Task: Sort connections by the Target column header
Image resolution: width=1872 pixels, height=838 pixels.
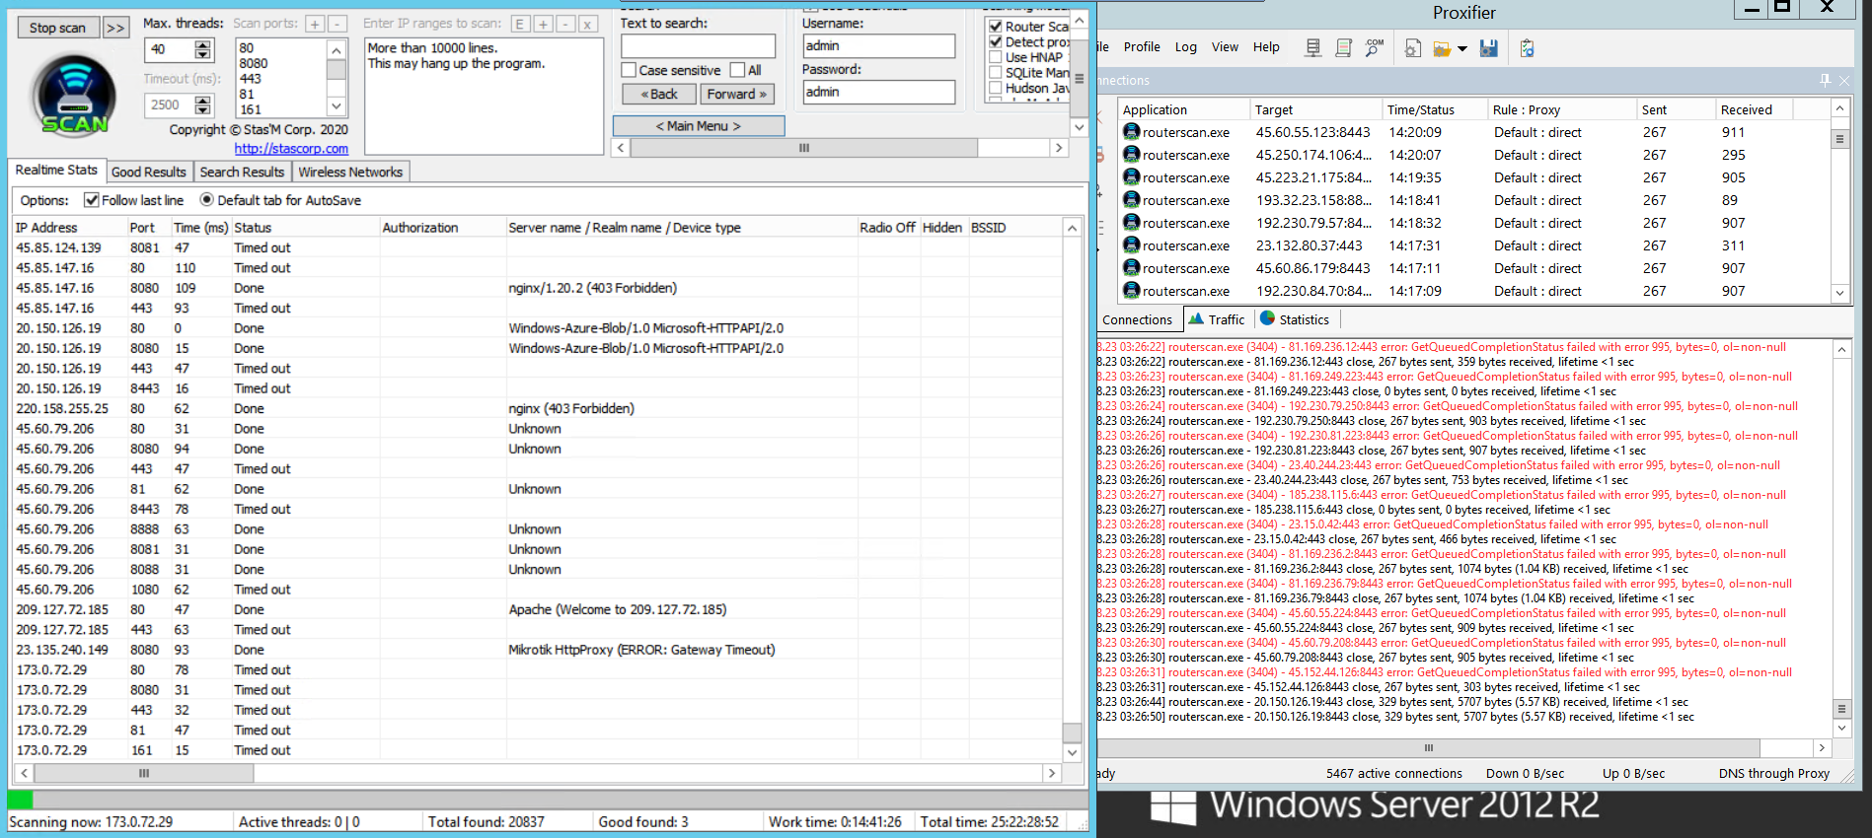Action: pyautogui.click(x=1313, y=109)
